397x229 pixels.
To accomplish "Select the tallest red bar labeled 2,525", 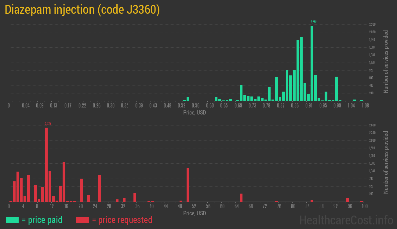I will (46, 165).
